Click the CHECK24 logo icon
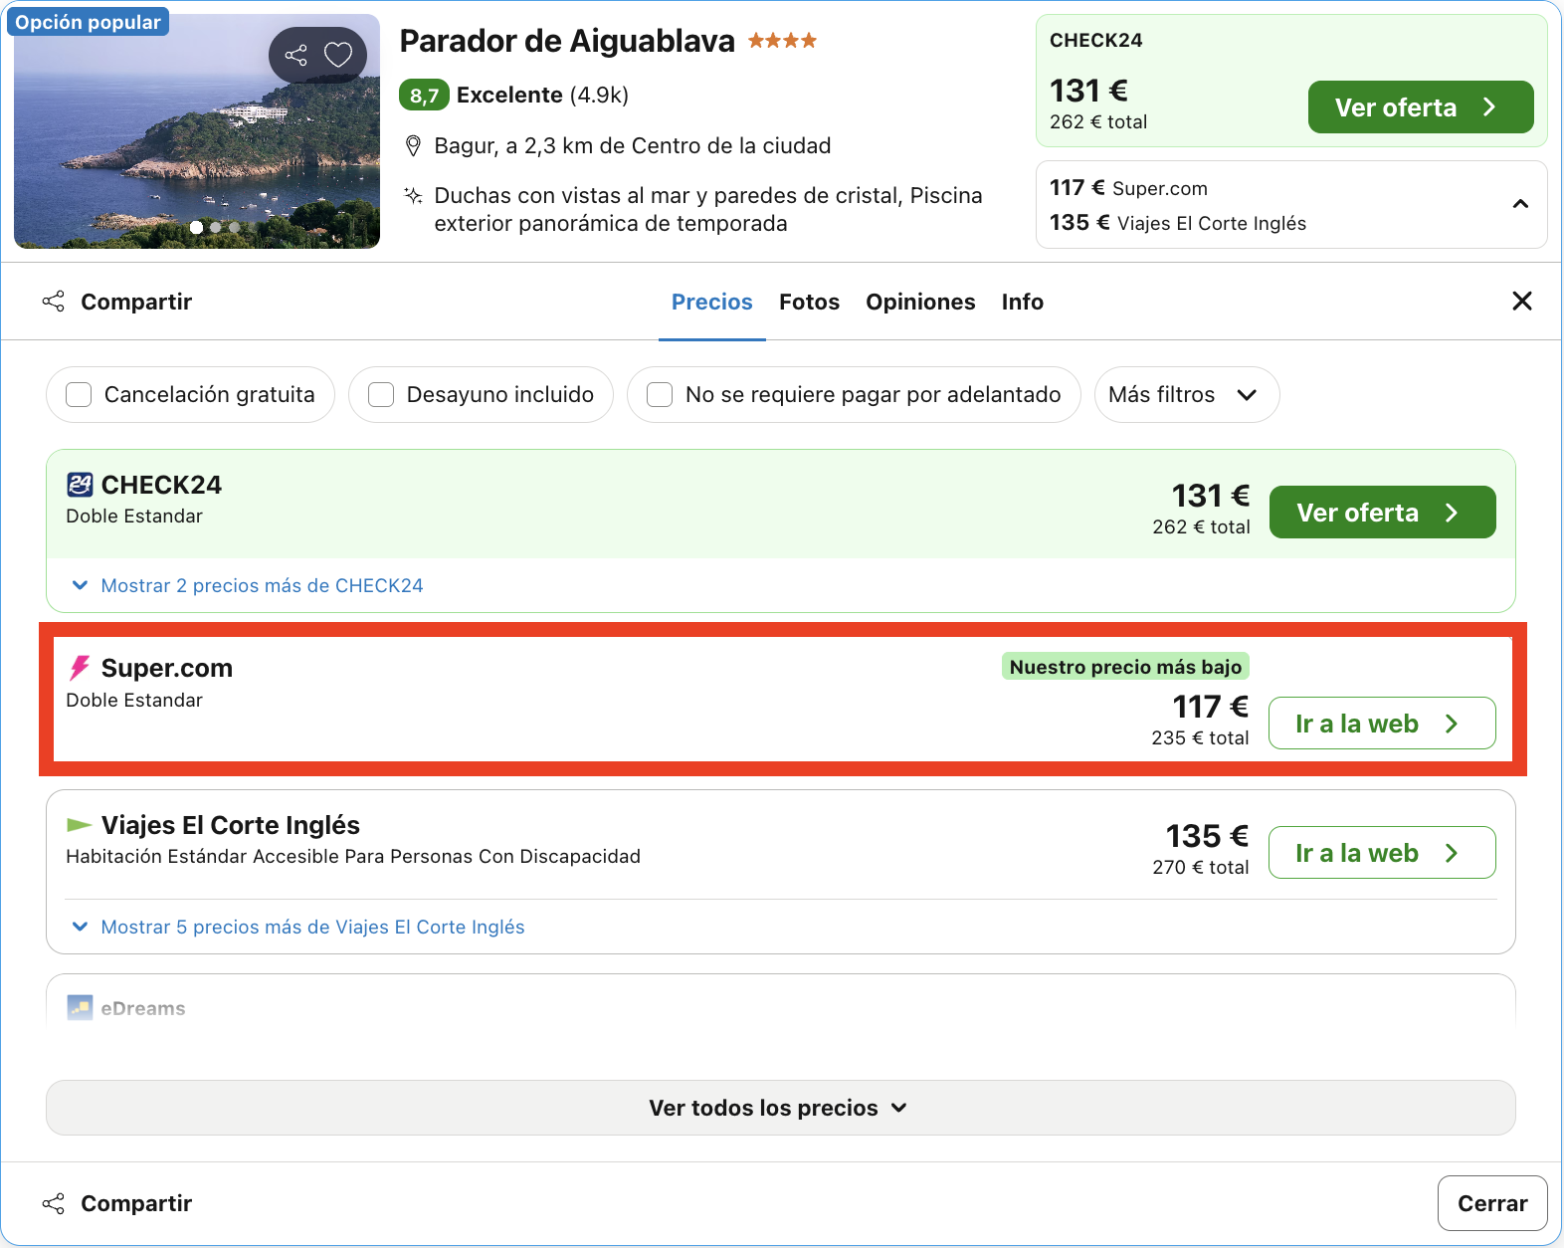The width and height of the screenshot is (1564, 1248). 80,485
